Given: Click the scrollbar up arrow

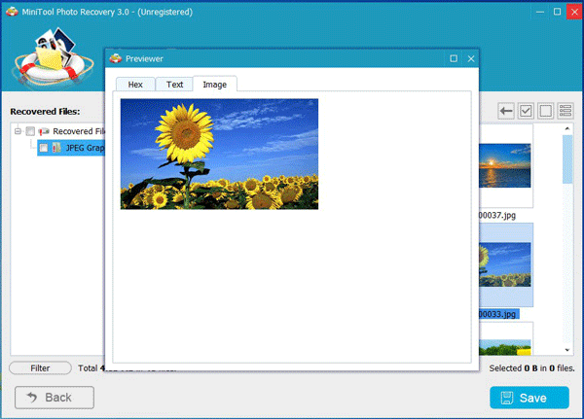Looking at the screenshot, I should pos(567,129).
